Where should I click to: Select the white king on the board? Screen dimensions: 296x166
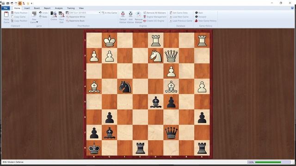tap(110, 41)
